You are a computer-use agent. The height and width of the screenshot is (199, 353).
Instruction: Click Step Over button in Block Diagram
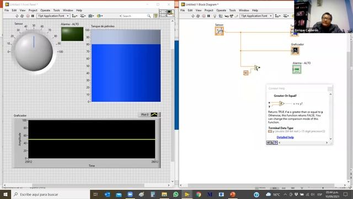232,16
